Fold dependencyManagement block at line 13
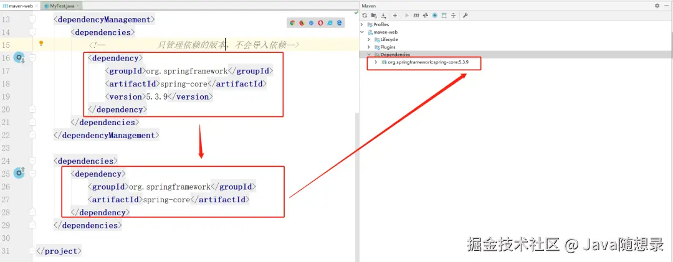This screenshot has width=673, height=262. pyautogui.click(x=32, y=19)
